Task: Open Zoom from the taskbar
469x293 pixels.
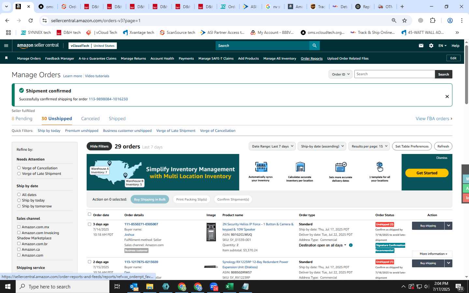Action: (x=214, y=286)
